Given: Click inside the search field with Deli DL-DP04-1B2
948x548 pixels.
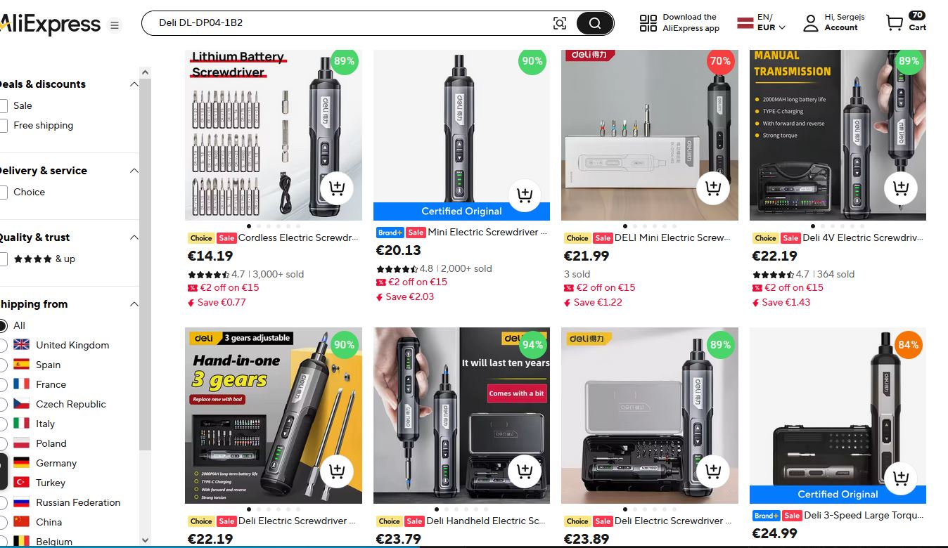Looking at the screenshot, I should pos(352,23).
